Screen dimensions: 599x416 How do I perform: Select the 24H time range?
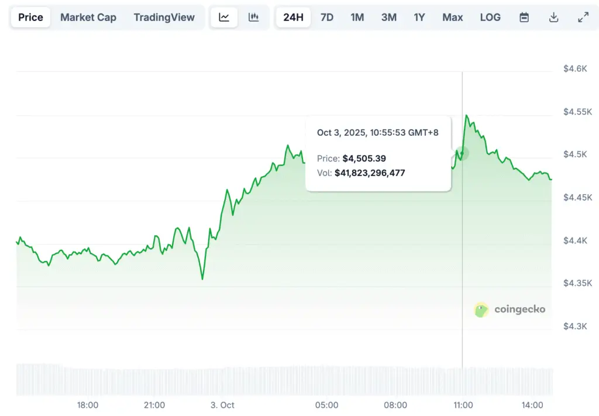[293, 18]
